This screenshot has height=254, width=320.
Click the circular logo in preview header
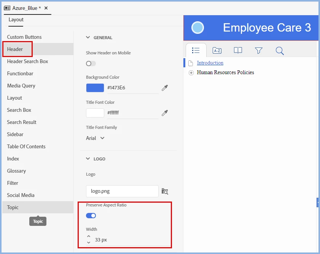point(197,27)
